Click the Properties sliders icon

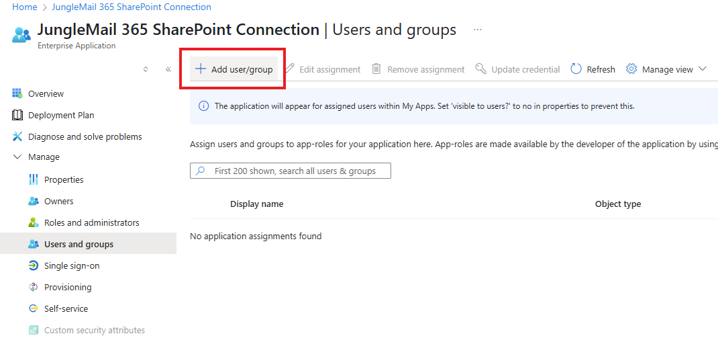pyautogui.click(x=33, y=179)
